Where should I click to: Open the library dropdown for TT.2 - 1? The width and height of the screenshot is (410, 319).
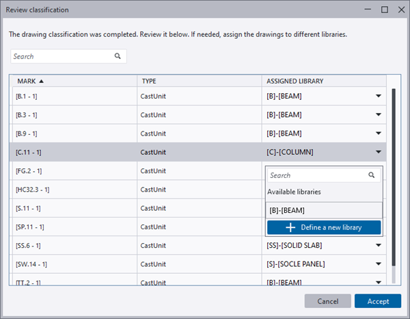(379, 282)
